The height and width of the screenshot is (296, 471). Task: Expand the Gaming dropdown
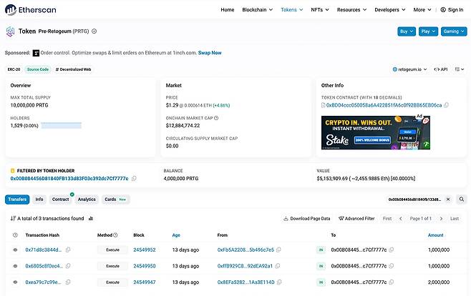pos(450,31)
